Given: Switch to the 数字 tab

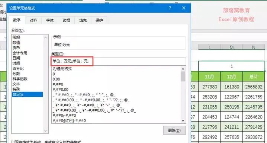Looking at the screenshot, I should pos(17,20).
